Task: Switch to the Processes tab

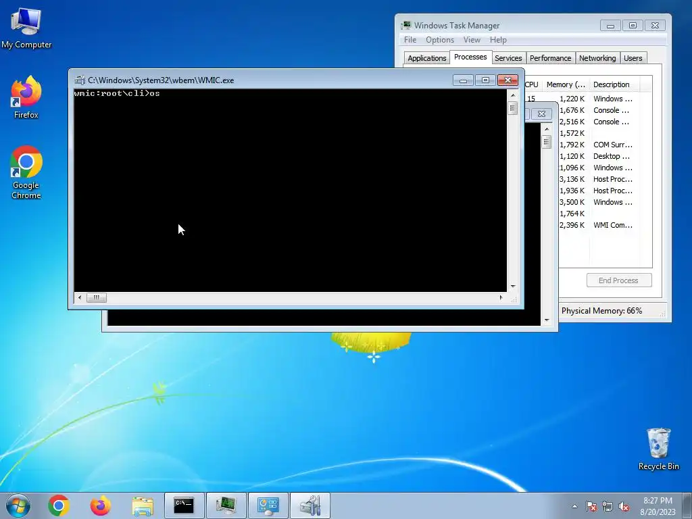Action: coord(470,57)
